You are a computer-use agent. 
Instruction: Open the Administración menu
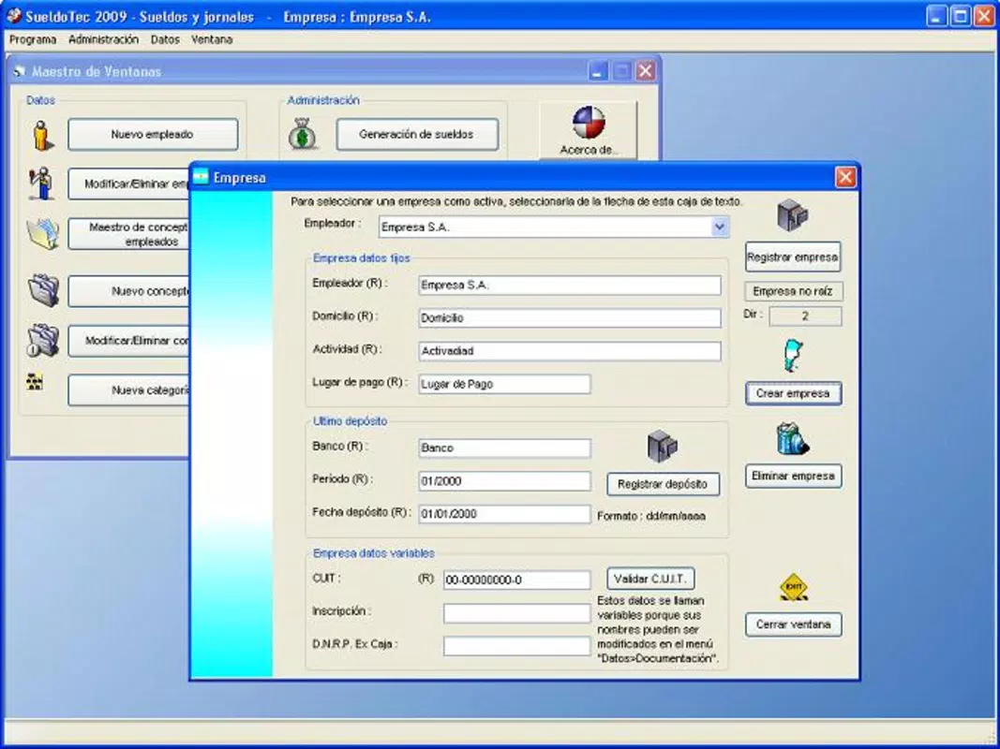click(x=103, y=39)
